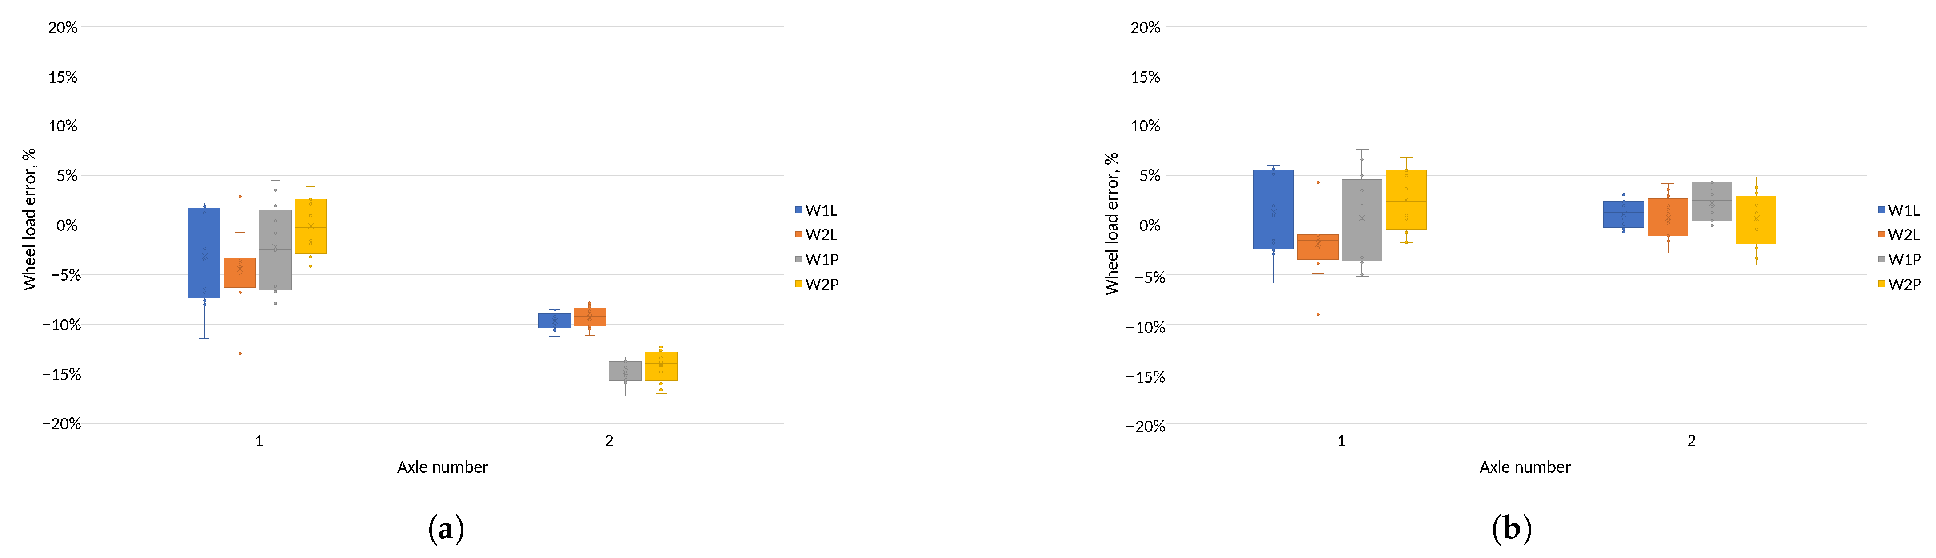Select the yellow W2P legend swatch in chart (b)

(x=1881, y=284)
